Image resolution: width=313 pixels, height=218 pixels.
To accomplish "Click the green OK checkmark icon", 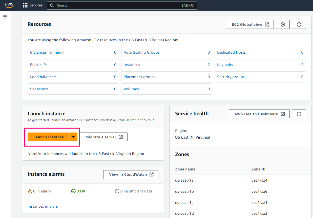I will point(73,191).
